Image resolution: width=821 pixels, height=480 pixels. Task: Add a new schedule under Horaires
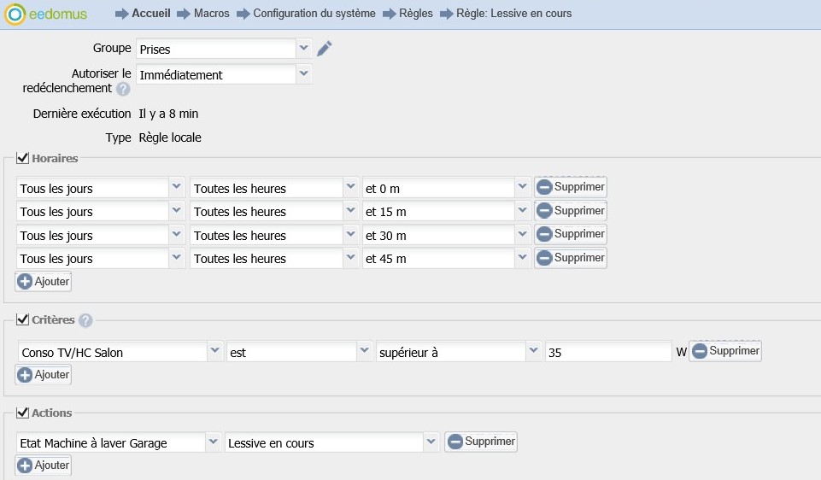(x=44, y=281)
